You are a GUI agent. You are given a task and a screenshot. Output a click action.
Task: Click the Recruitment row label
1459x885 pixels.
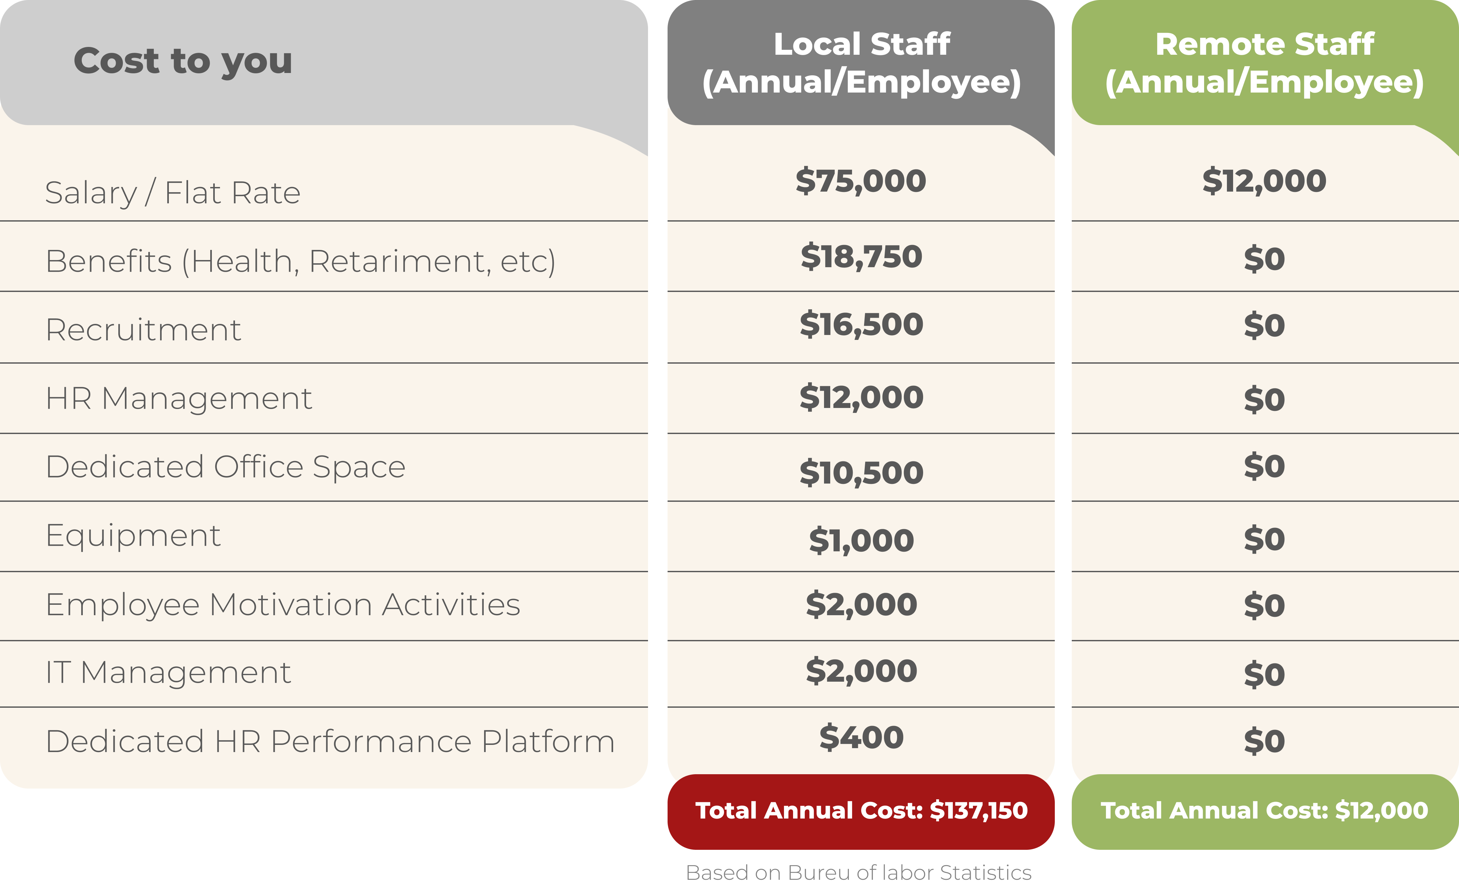[143, 330]
